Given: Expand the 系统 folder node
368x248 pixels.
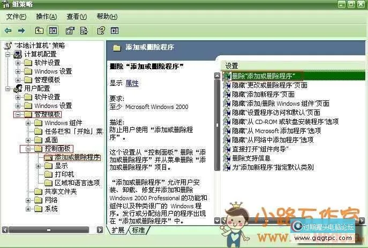Looking at the screenshot, I should (28, 209).
